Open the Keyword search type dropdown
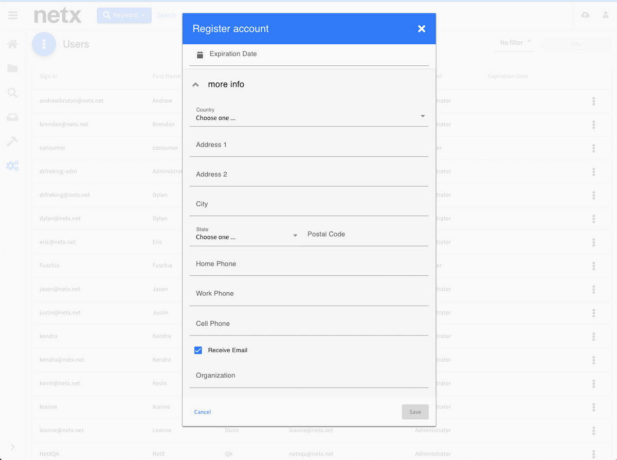 click(x=124, y=15)
